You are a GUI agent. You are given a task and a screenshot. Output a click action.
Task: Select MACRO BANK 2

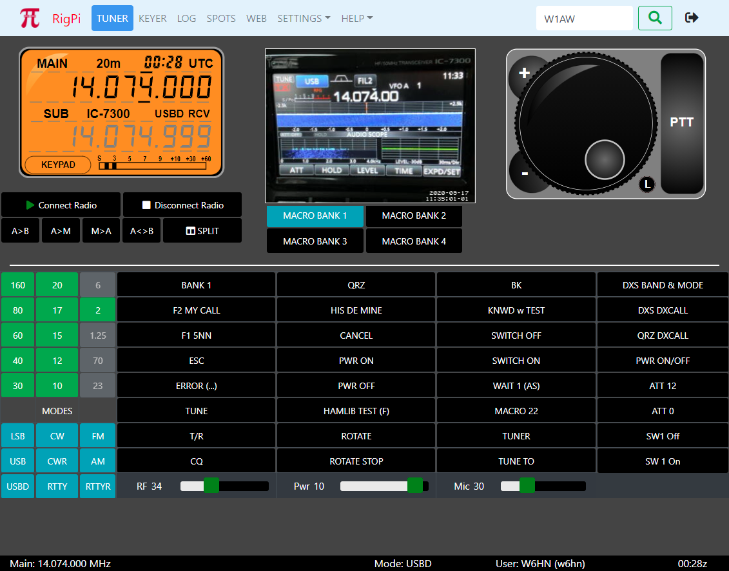click(414, 216)
